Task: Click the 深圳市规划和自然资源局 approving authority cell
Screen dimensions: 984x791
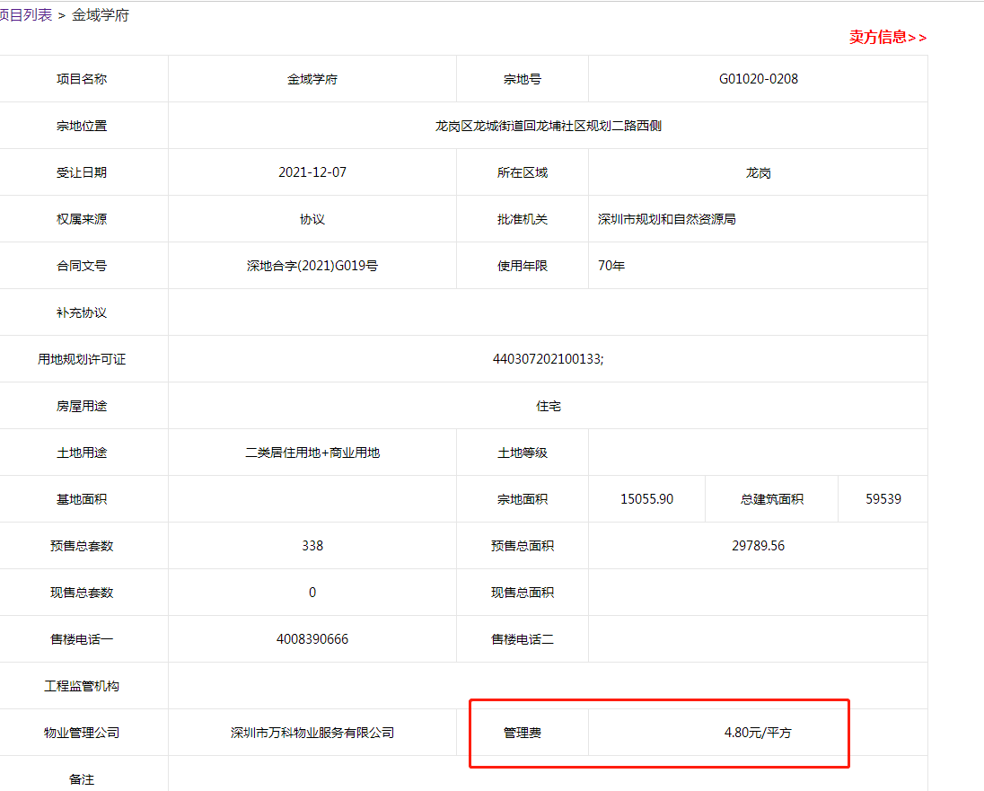Action: pos(666,219)
